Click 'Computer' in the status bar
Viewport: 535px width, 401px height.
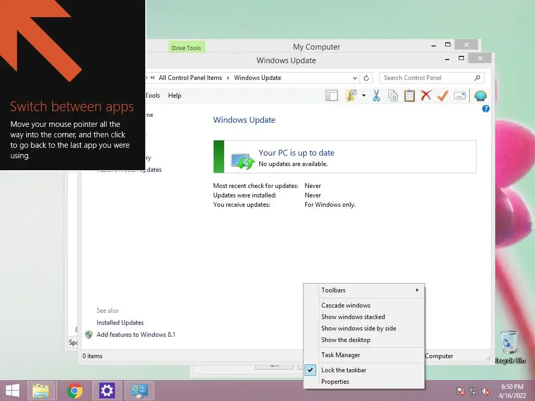pos(439,356)
